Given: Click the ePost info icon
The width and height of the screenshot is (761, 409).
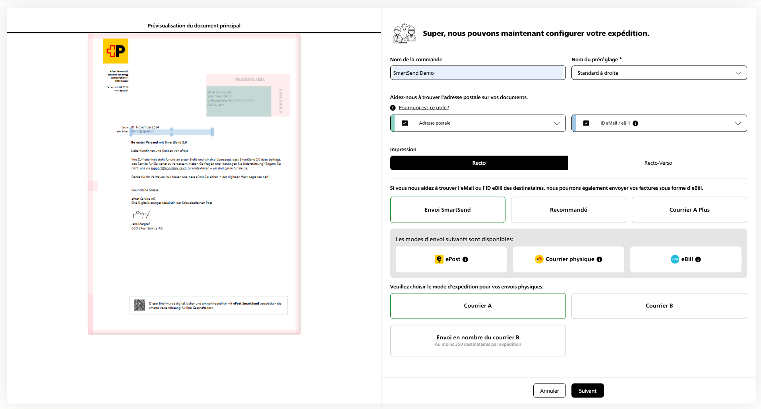Looking at the screenshot, I should coord(466,259).
